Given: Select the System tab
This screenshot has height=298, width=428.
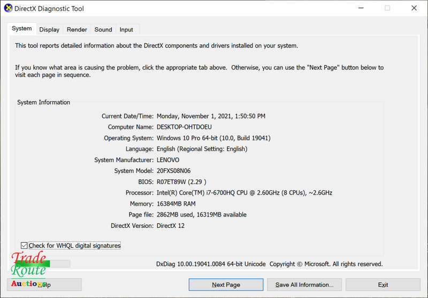Looking at the screenshot, I should 21,29.
